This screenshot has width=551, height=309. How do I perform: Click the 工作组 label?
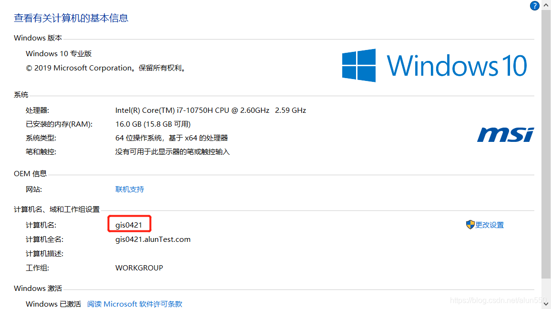pos(38,268)
